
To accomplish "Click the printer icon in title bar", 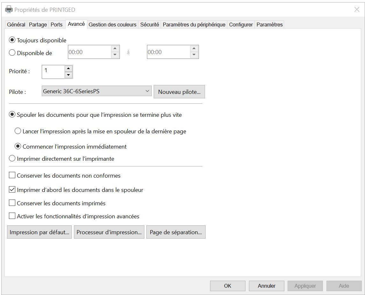I will click(9, 10).
